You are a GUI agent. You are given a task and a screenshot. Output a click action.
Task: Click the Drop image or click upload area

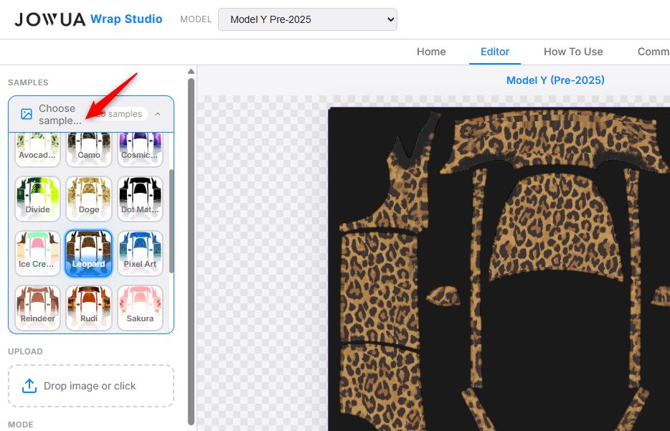pyautogui.click(x=91, y=386)
